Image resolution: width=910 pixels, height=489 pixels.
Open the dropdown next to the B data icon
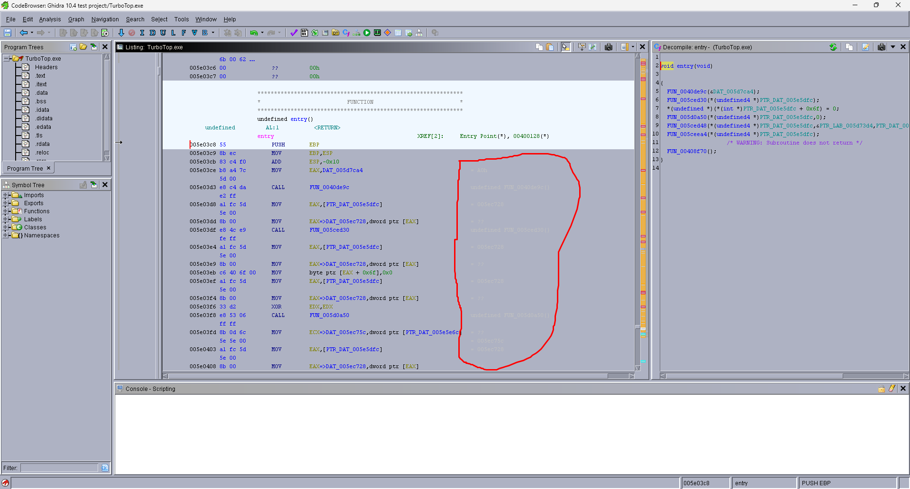213,33
